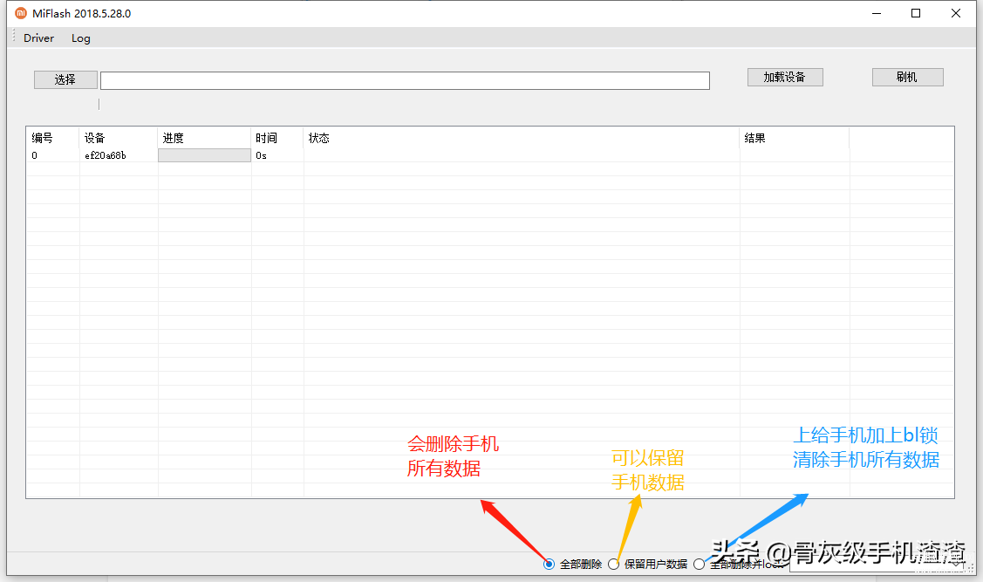983x582 pixels.
Task: Open the Driver menu
Action: (39, 38)
